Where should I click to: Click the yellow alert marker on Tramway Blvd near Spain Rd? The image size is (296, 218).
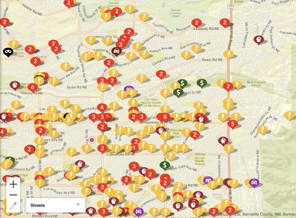click(x=228, y=54)
